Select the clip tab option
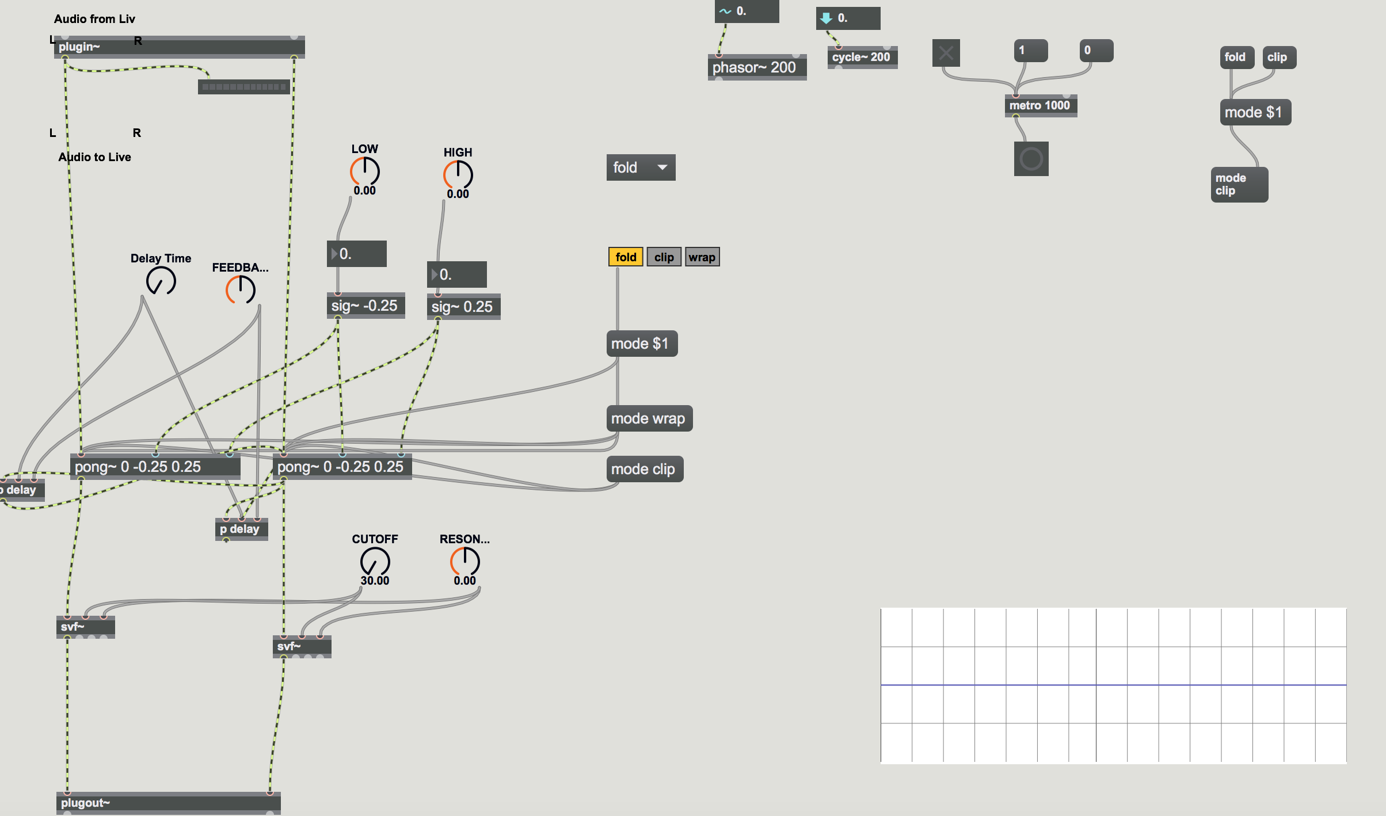 pos(664,257)
